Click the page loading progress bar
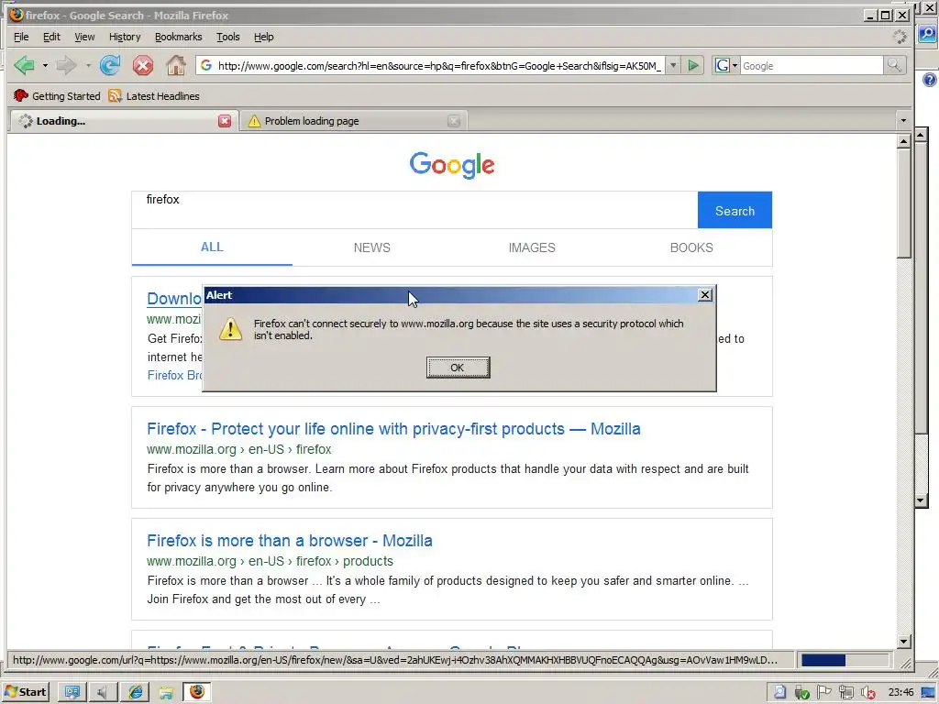 (845, 660)
